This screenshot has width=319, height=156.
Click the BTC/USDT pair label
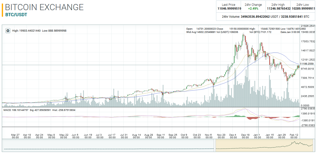click(x=16, y=14)
